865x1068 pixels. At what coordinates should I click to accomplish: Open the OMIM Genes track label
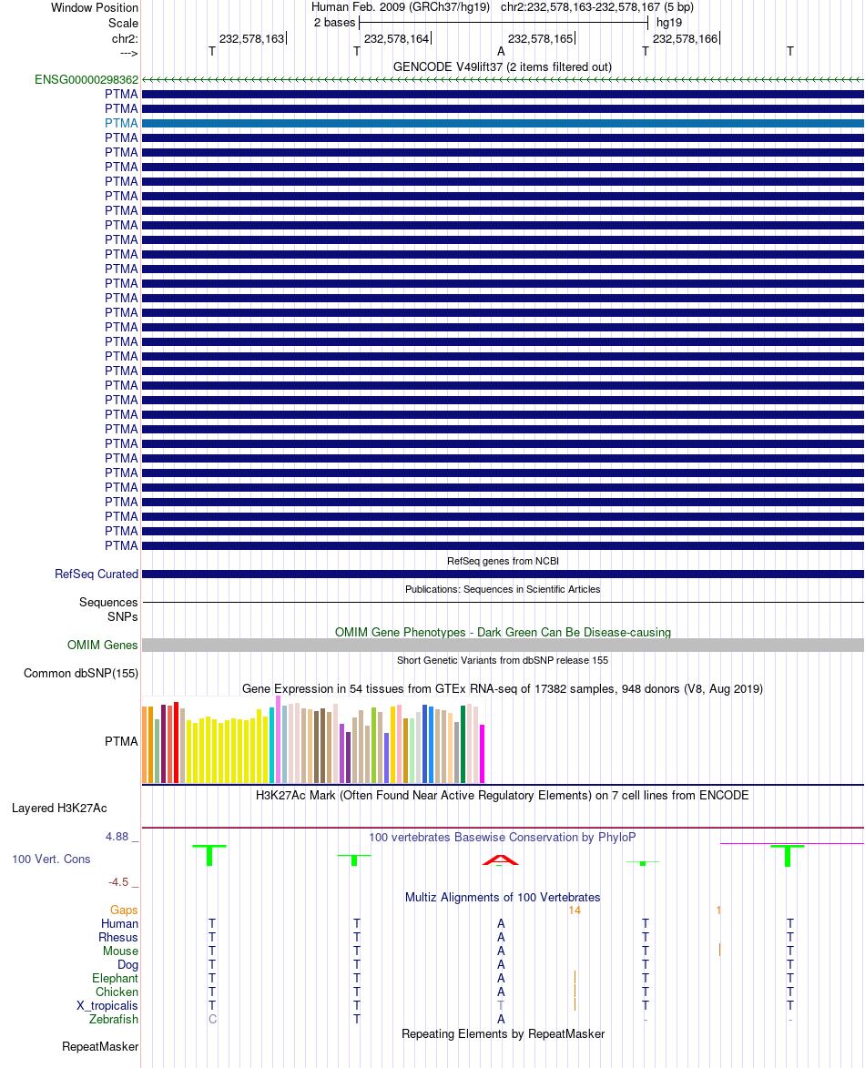[x=102, y=645]
